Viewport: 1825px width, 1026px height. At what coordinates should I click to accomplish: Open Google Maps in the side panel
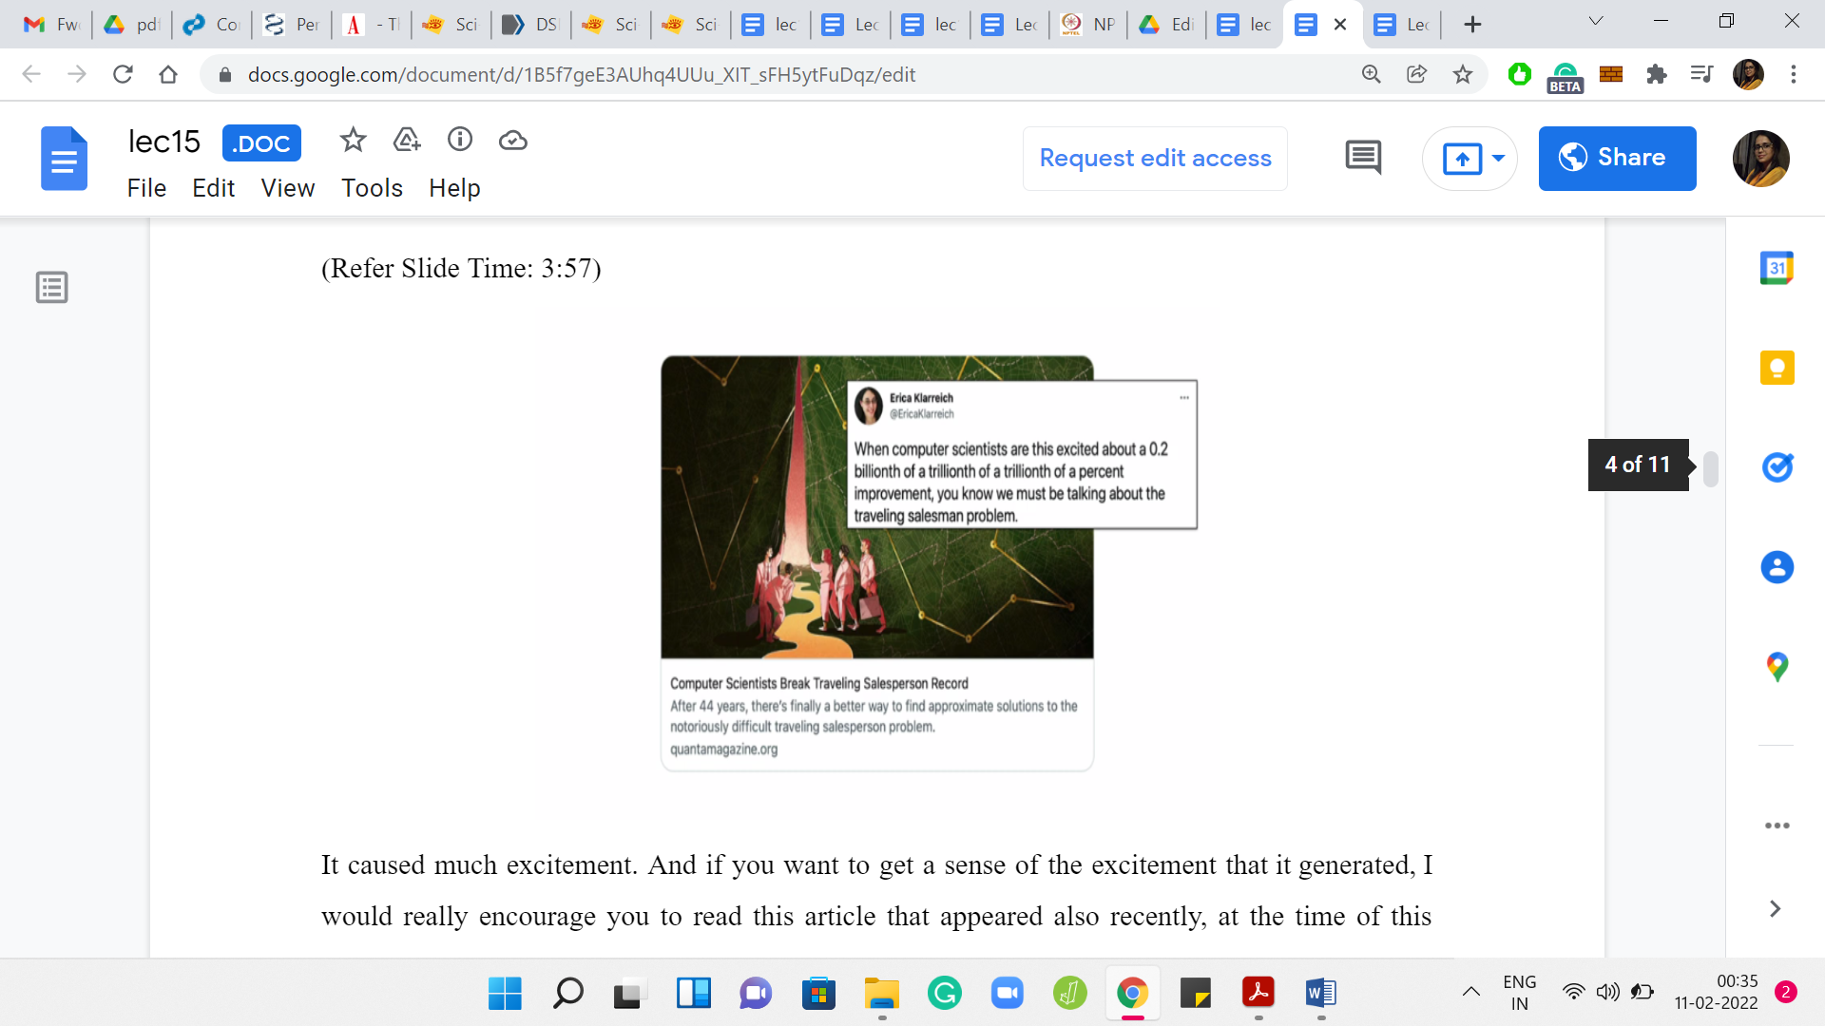pos(1777,666)
